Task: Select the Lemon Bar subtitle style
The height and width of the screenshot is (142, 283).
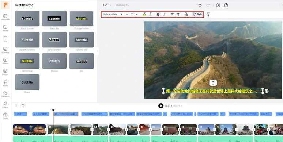Action: pyautogui.click(x=27, y=61)
